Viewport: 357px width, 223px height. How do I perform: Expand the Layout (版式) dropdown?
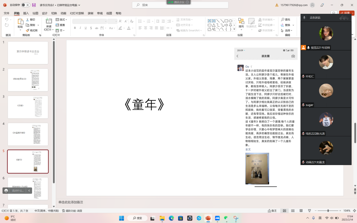click(62, 19)
